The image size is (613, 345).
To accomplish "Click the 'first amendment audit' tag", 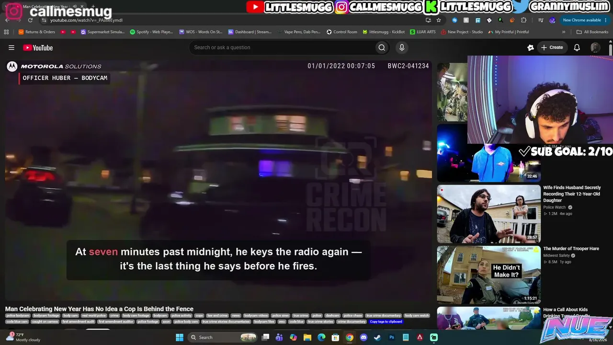I will pyautogui.click(x=79, y=322).
